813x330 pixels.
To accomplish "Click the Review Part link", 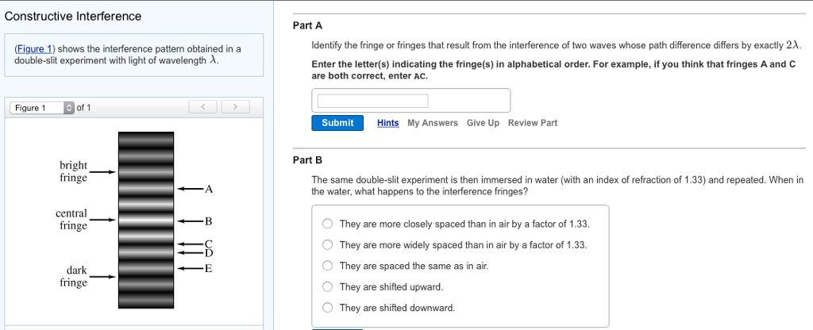I will point(533,123).
